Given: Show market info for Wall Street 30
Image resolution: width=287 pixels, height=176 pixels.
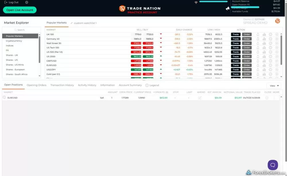Looking at the screenshot, I should [x=270, y=43].
